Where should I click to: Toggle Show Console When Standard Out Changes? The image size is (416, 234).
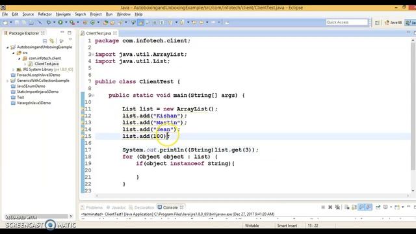tap(361, 207)
